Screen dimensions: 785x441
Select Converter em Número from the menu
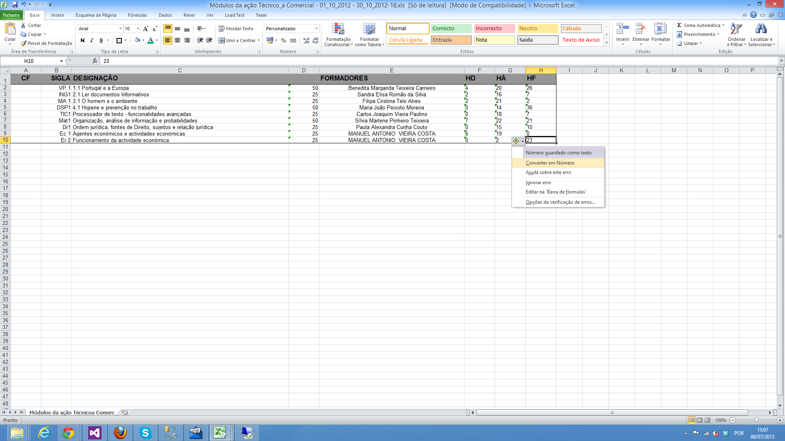(550, 163)
